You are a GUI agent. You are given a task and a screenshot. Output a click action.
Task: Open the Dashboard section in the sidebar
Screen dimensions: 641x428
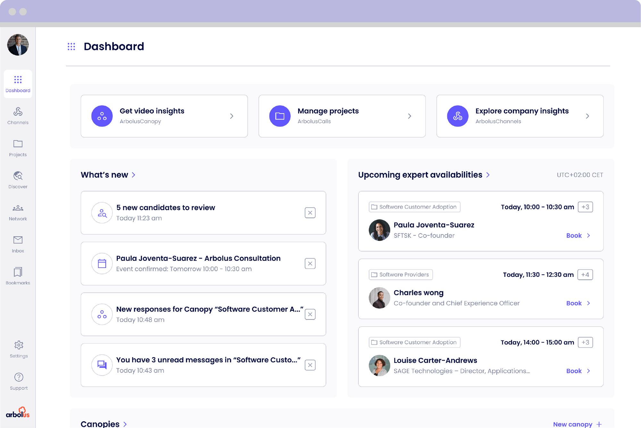point(18,84)
